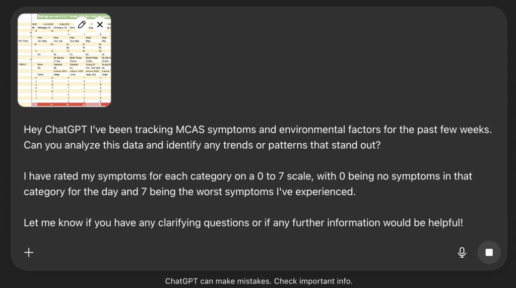Stop the response with the square button

pos(489,252)
